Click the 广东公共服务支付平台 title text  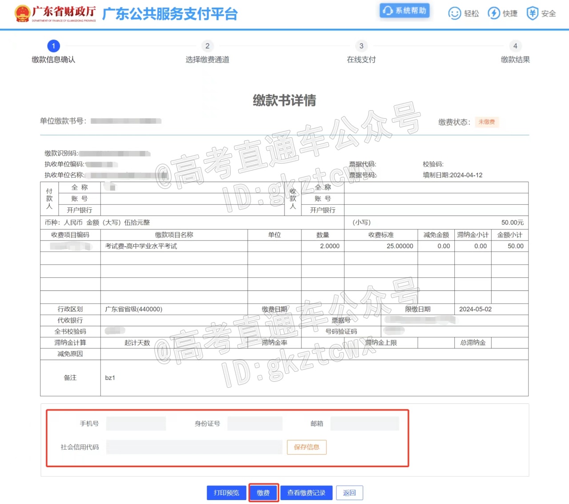click(170, 14)
